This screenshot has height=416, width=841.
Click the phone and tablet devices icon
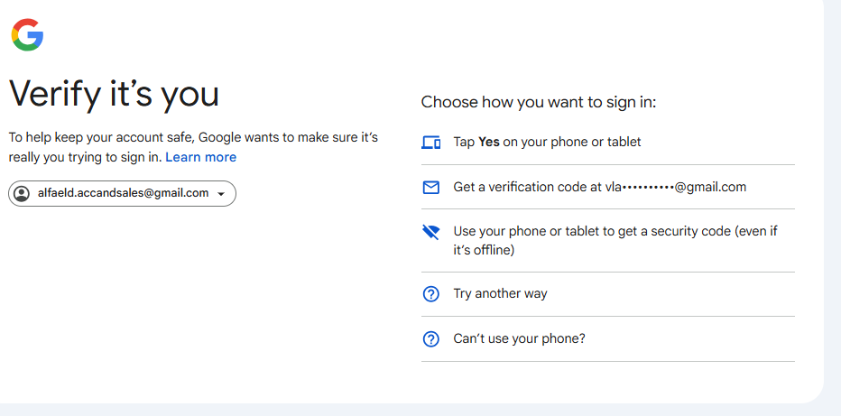click(x=431, y=143)
